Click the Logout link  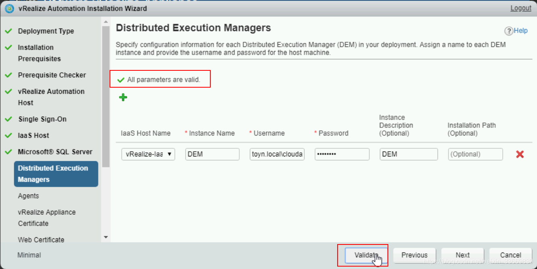pyautogui.click(x=521, y=8)
